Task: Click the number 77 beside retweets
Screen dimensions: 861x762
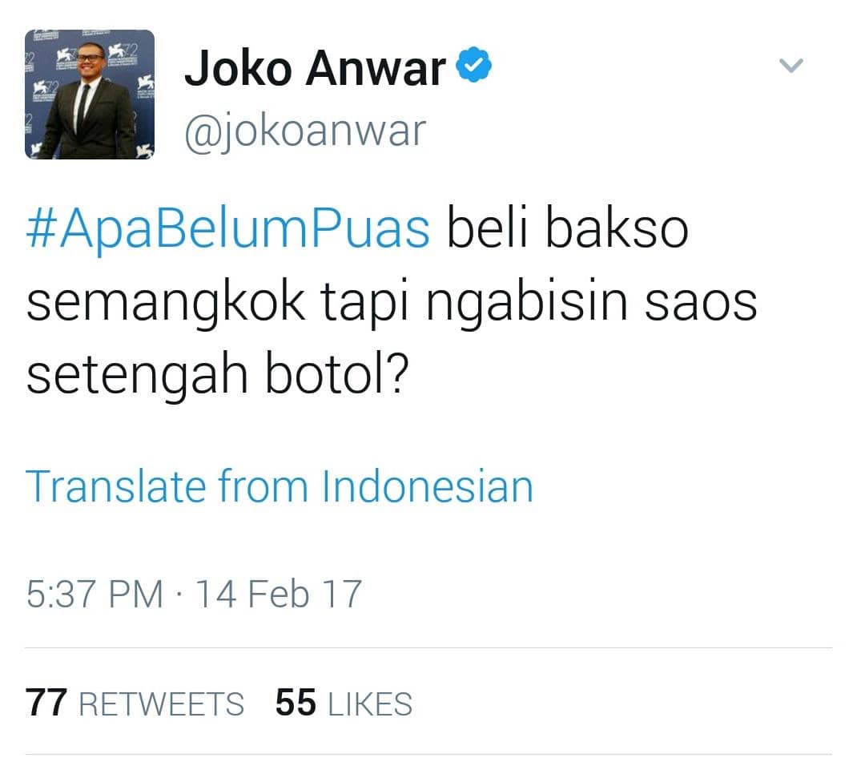Action: (x=46, y=704)
